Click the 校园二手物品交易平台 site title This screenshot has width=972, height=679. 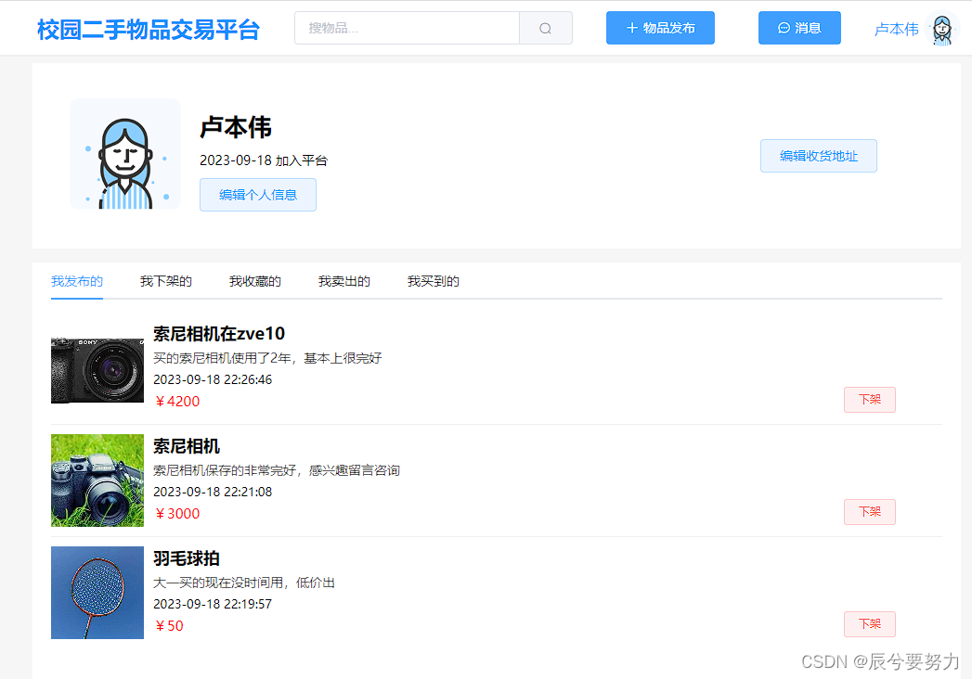click(149, 29)
